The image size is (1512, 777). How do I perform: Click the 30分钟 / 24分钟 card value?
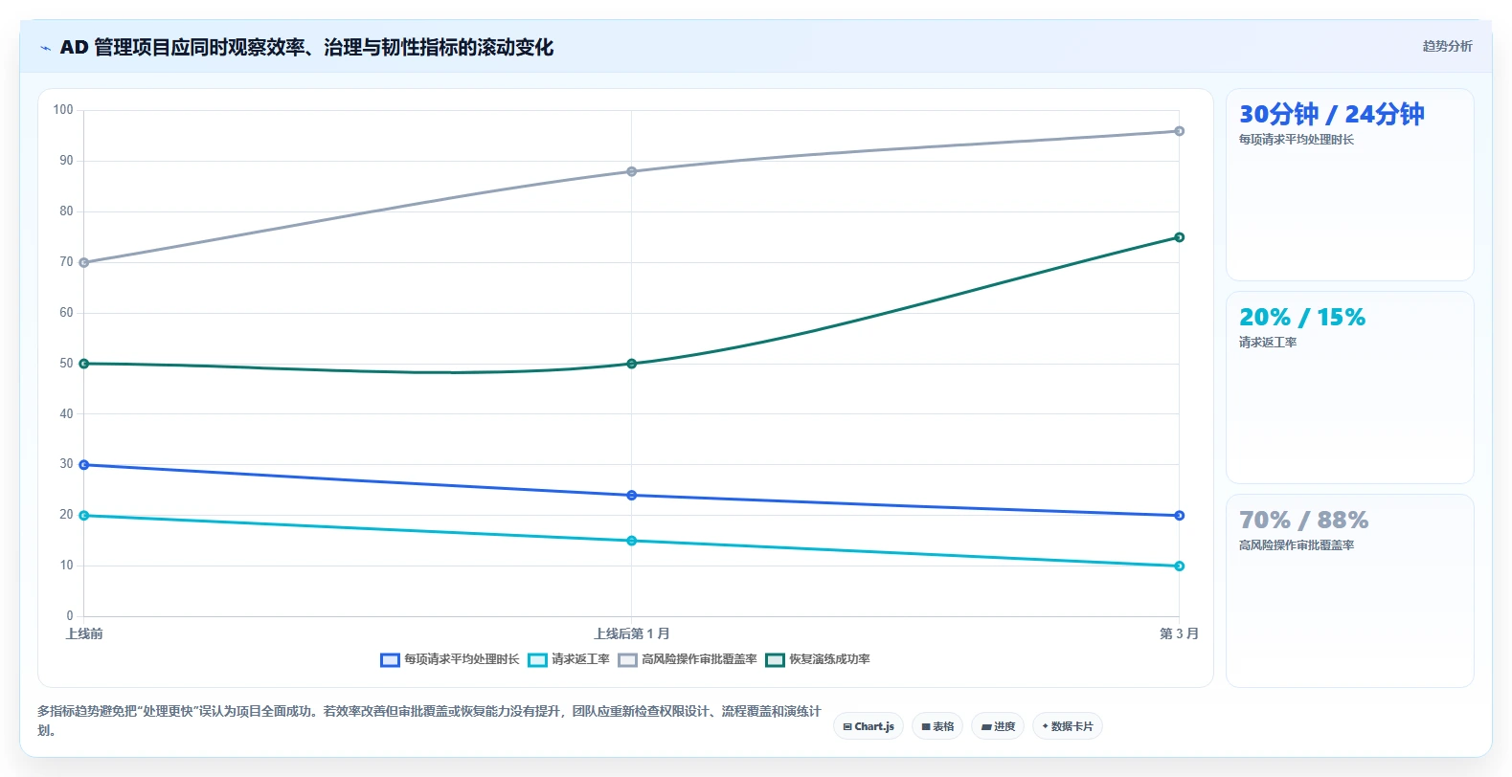(1331, 115)
